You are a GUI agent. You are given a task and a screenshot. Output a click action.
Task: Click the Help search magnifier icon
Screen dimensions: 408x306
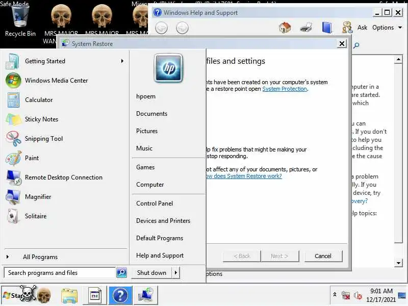point(356,45)
